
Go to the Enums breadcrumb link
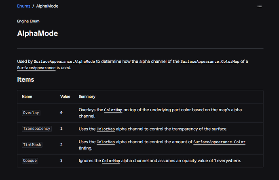pos(24,6)
